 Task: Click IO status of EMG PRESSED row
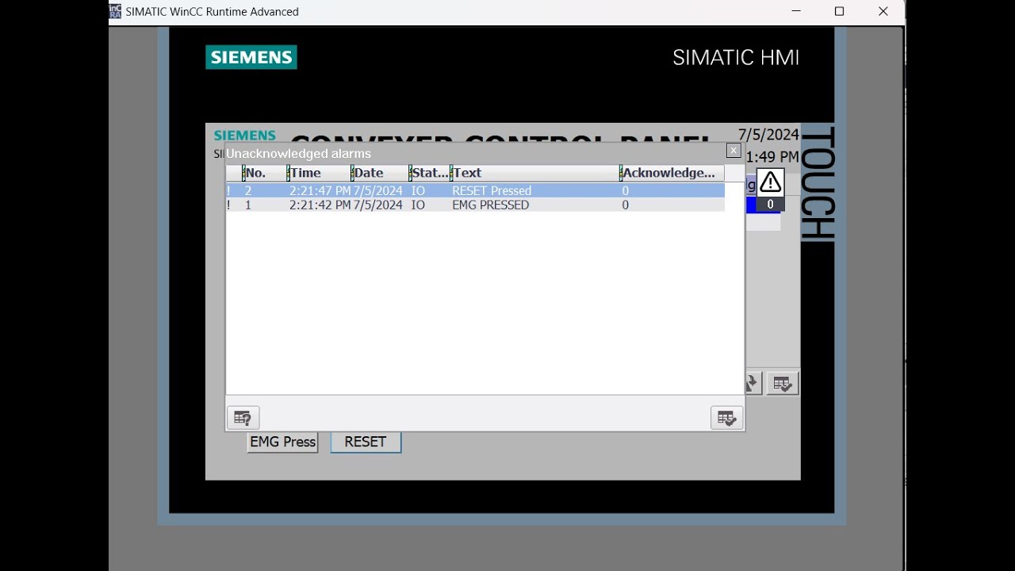(x=418, y=205)
